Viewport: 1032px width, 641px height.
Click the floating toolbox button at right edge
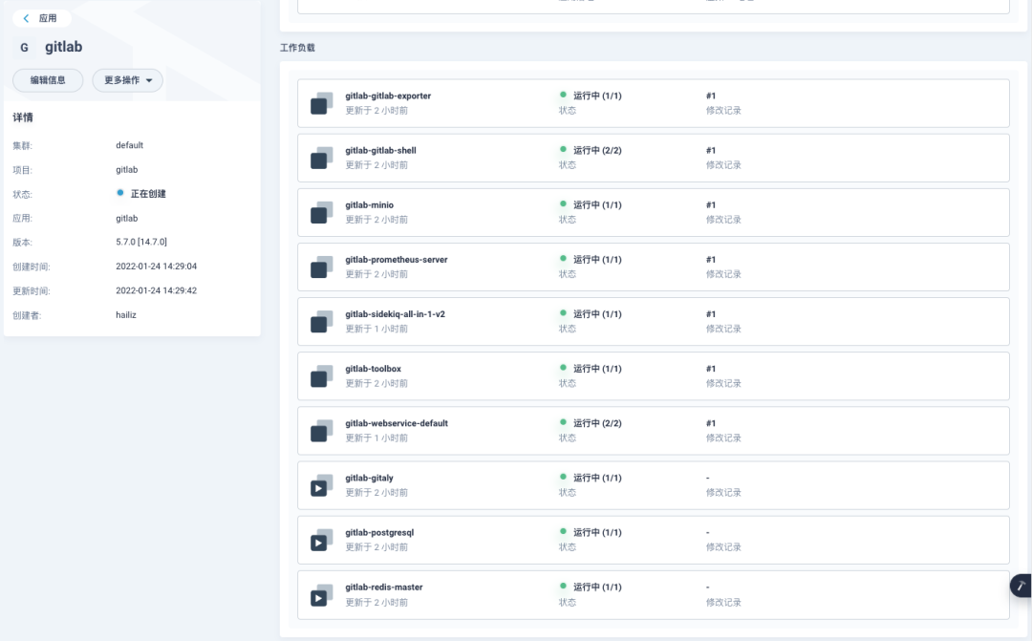(x=1021, y=585)
